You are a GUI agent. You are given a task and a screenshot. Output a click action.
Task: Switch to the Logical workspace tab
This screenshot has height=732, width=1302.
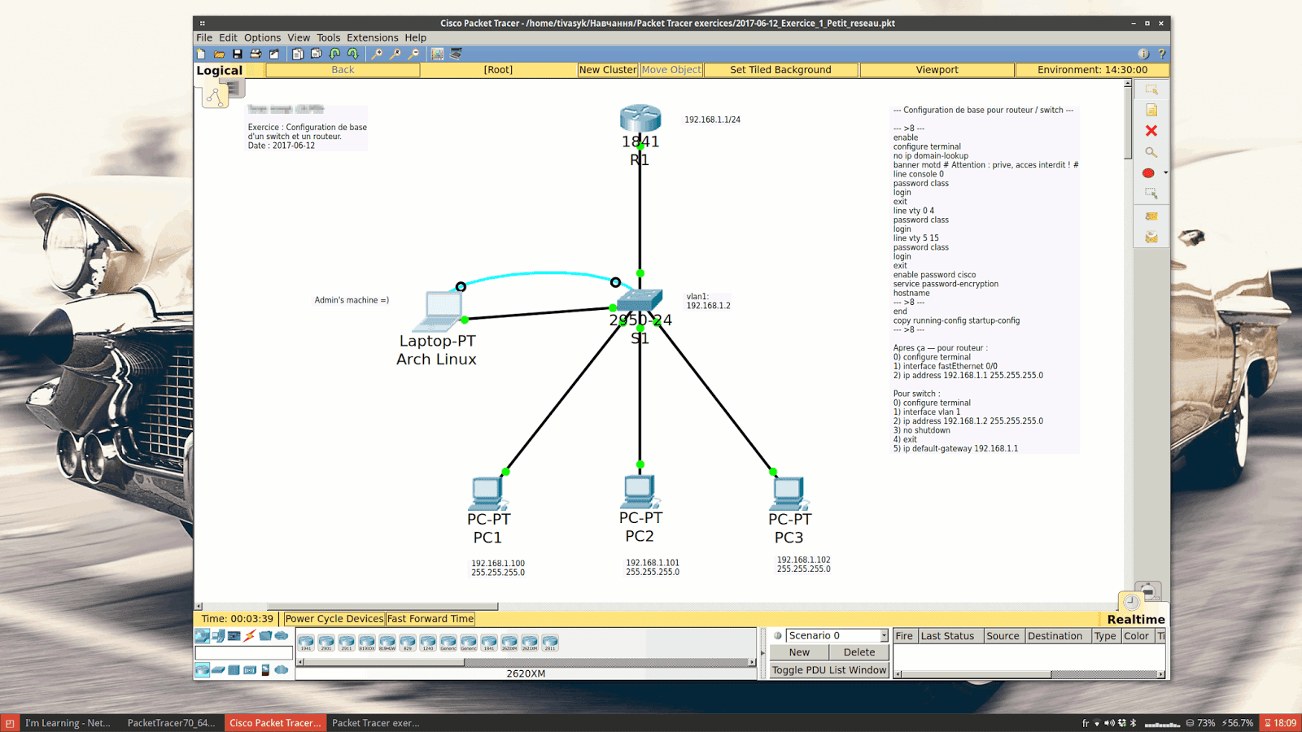[219, 71]
